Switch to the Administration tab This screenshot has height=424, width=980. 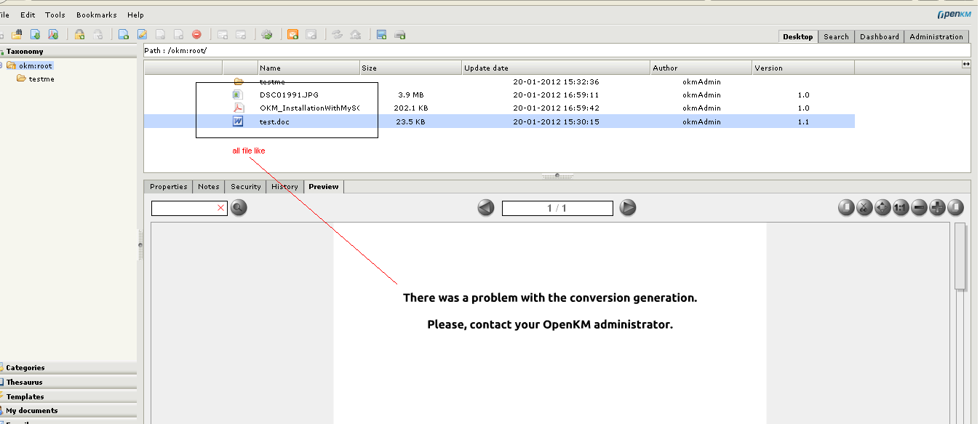936,36
